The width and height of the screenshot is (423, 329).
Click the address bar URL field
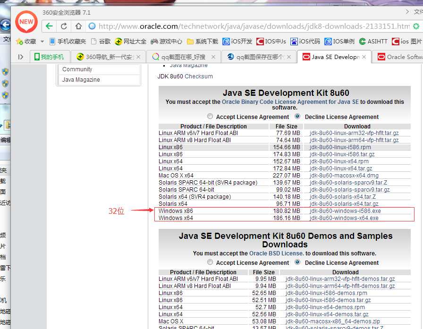click(x=254, y=26)
